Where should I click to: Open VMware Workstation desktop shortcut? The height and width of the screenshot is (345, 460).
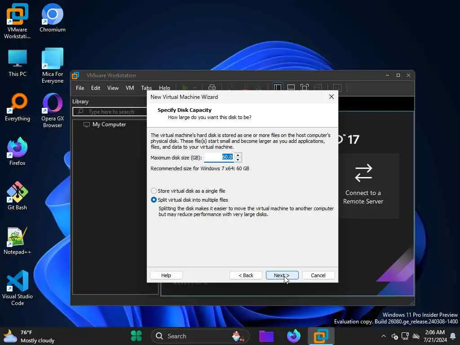[18, 21]
